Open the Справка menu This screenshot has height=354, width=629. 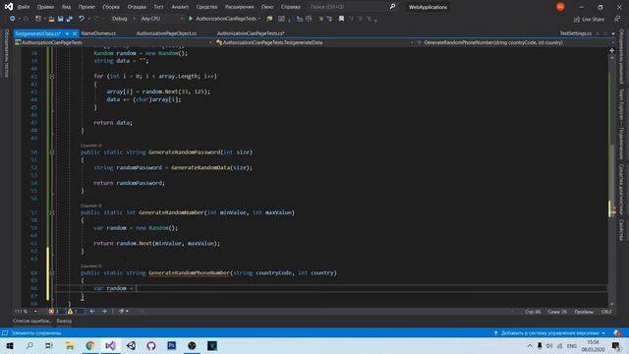[291, 7]
